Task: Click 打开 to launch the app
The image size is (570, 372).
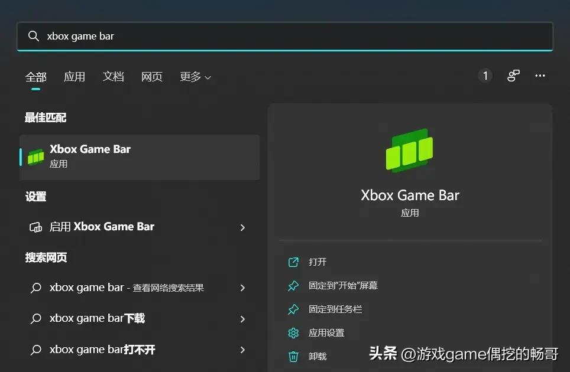Action: click(x=318, y=262)
